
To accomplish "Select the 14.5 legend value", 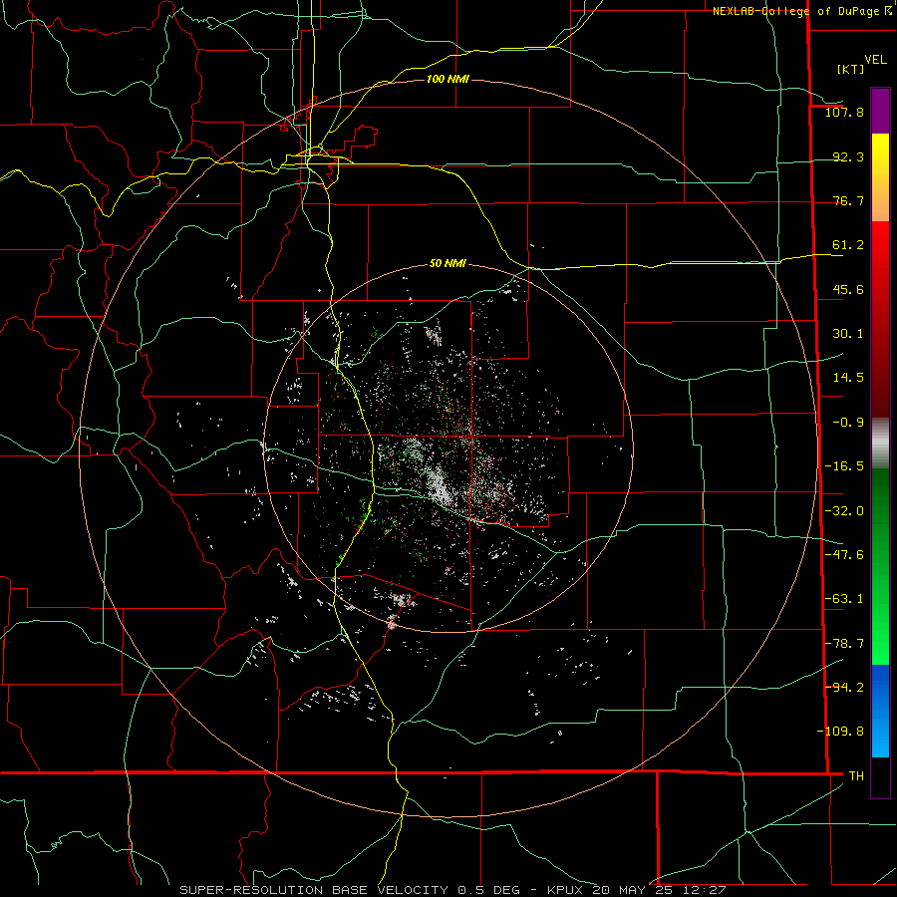I will 848,378.
